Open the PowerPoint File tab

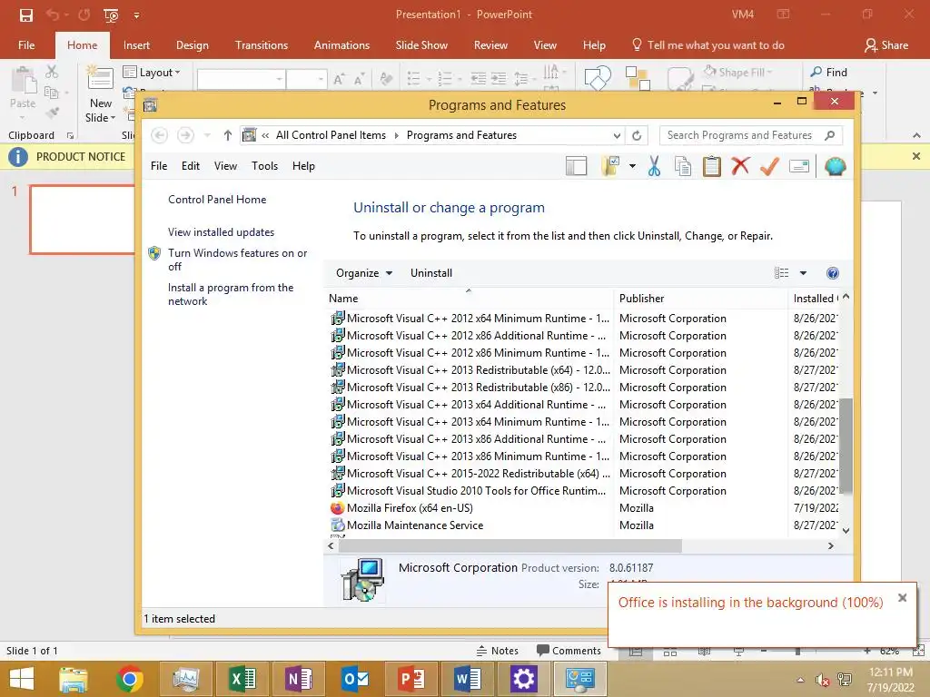click(26, 45)
